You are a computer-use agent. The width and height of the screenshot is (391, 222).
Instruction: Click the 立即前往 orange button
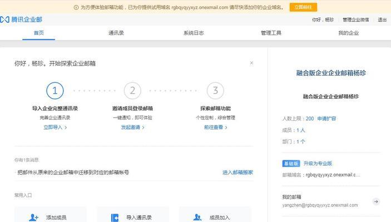[303, 7]
